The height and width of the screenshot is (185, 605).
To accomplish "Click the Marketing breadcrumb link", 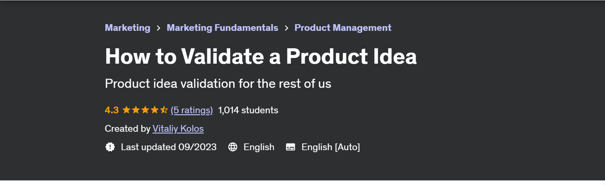I will click(x=127, y=27).
